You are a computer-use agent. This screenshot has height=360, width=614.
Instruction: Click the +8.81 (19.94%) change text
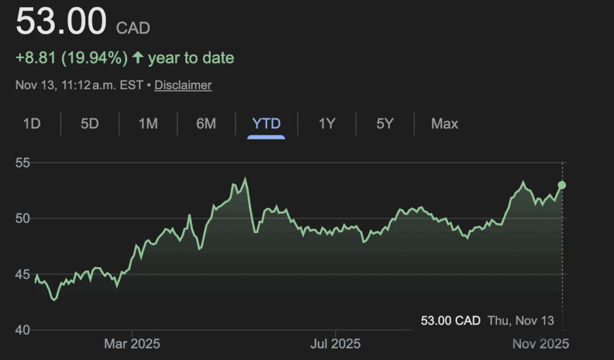click(71, 58)
